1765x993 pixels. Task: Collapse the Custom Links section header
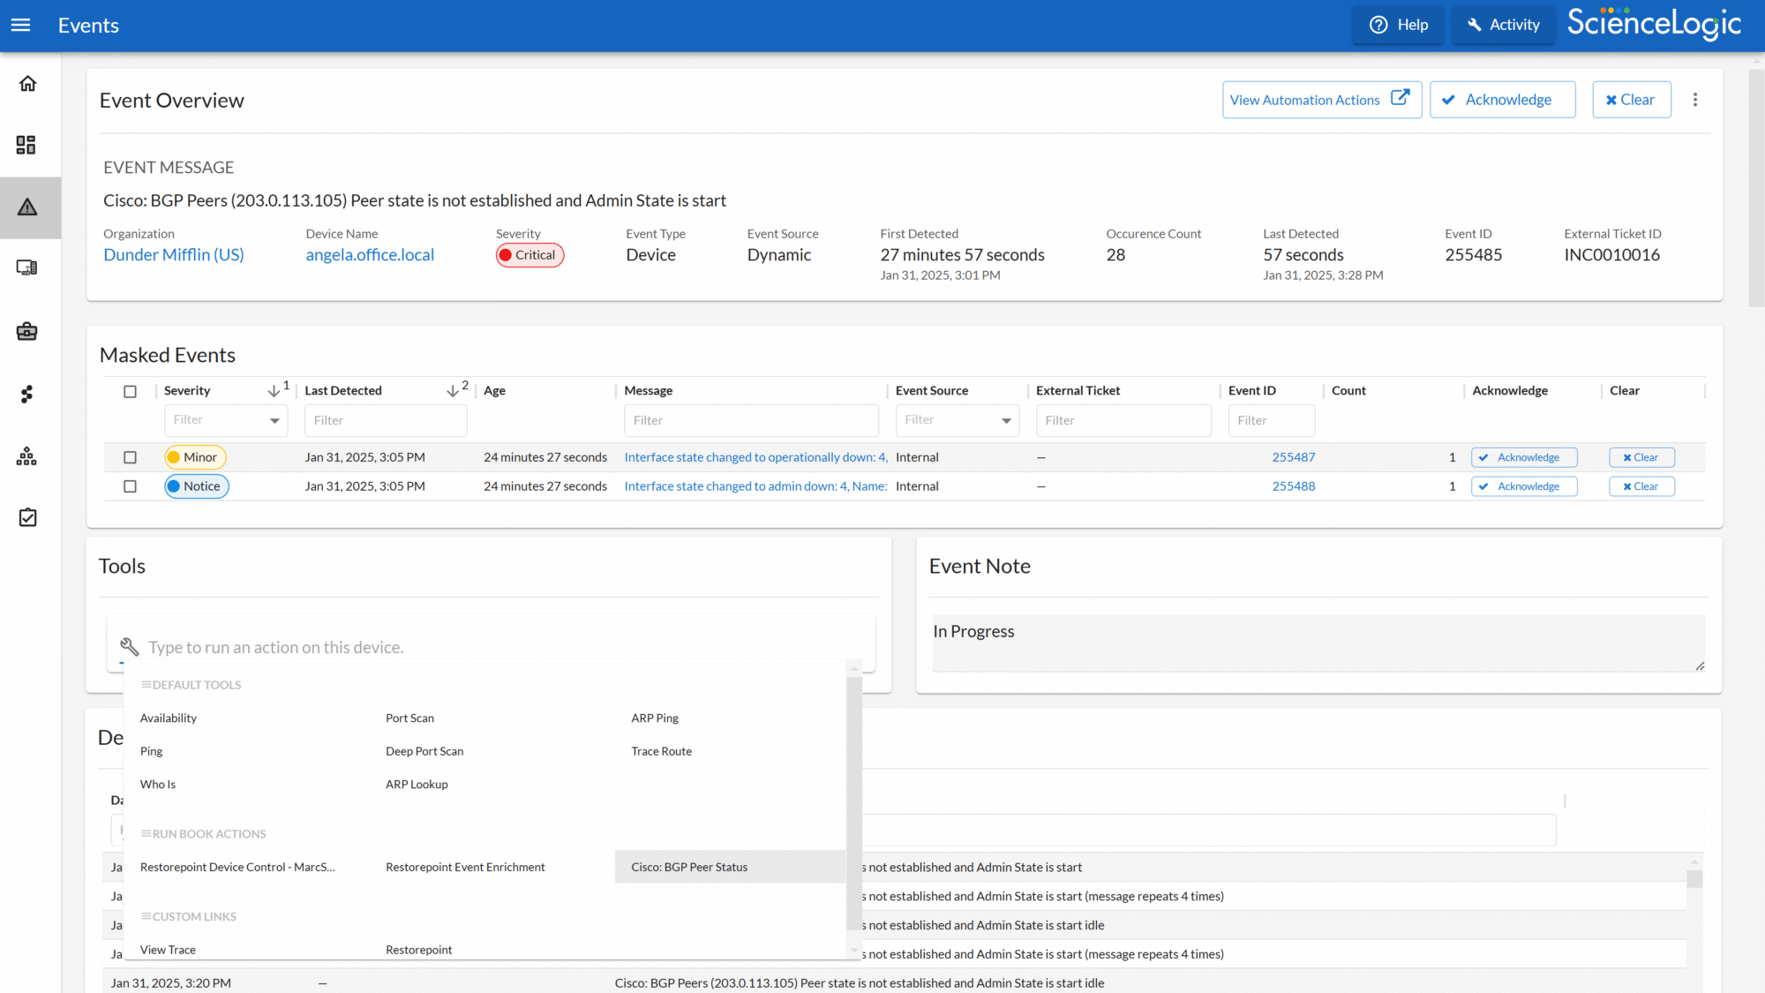[188, 917]
